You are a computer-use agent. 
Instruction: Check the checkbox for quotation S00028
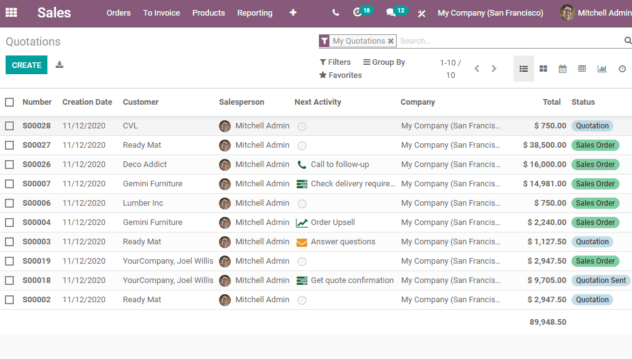click(9, 125)
